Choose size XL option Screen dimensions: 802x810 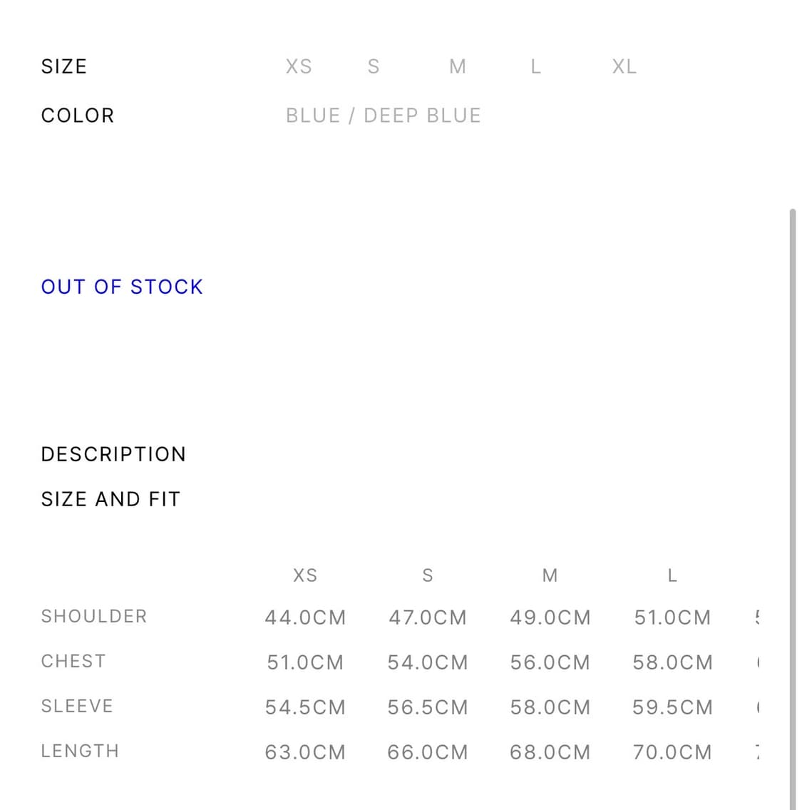(x=624, y=66)
